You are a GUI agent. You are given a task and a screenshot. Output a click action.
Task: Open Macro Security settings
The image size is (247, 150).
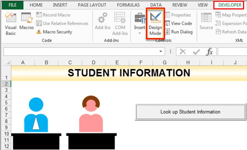point(54,32)
